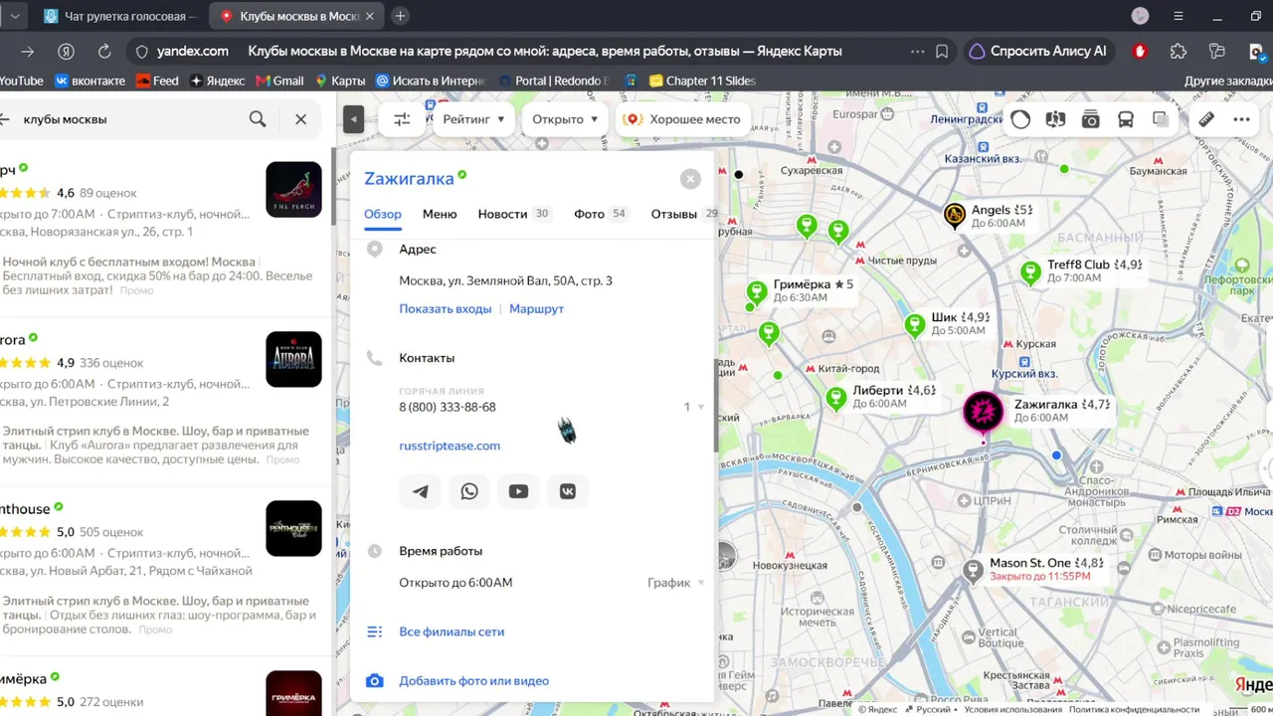Expand the График working hours schedule
1273x716 pixels.
(676, 583)
